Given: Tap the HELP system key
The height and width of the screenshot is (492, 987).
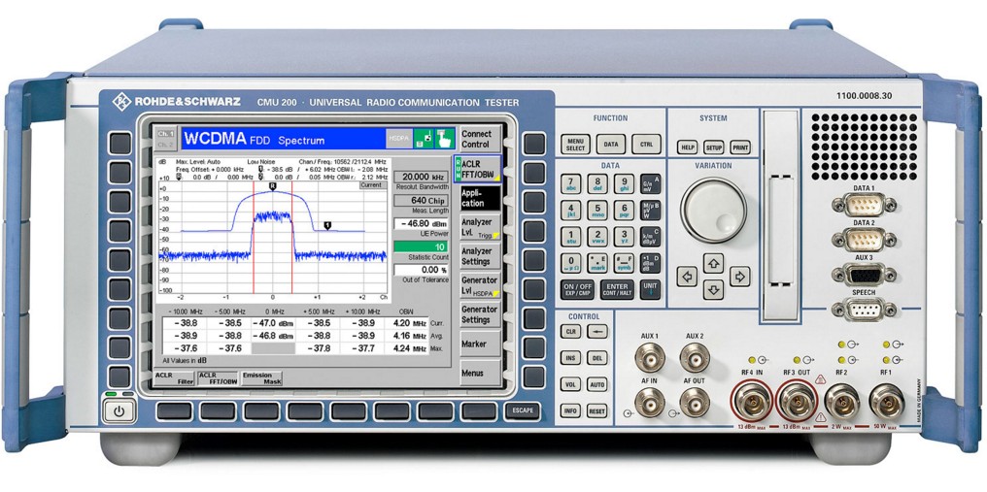Looking at the screenshot, I should [x=687, y=148].
